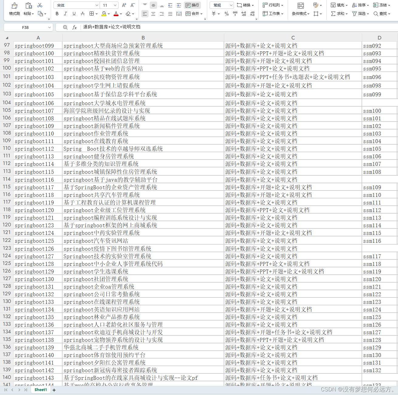Align text to the right

click(x=162, y=14)
